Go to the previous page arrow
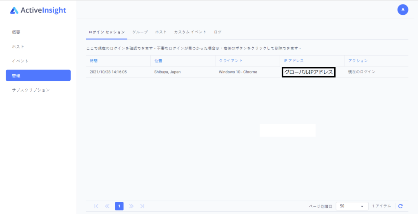418x214 pixels. coord(107,206)
